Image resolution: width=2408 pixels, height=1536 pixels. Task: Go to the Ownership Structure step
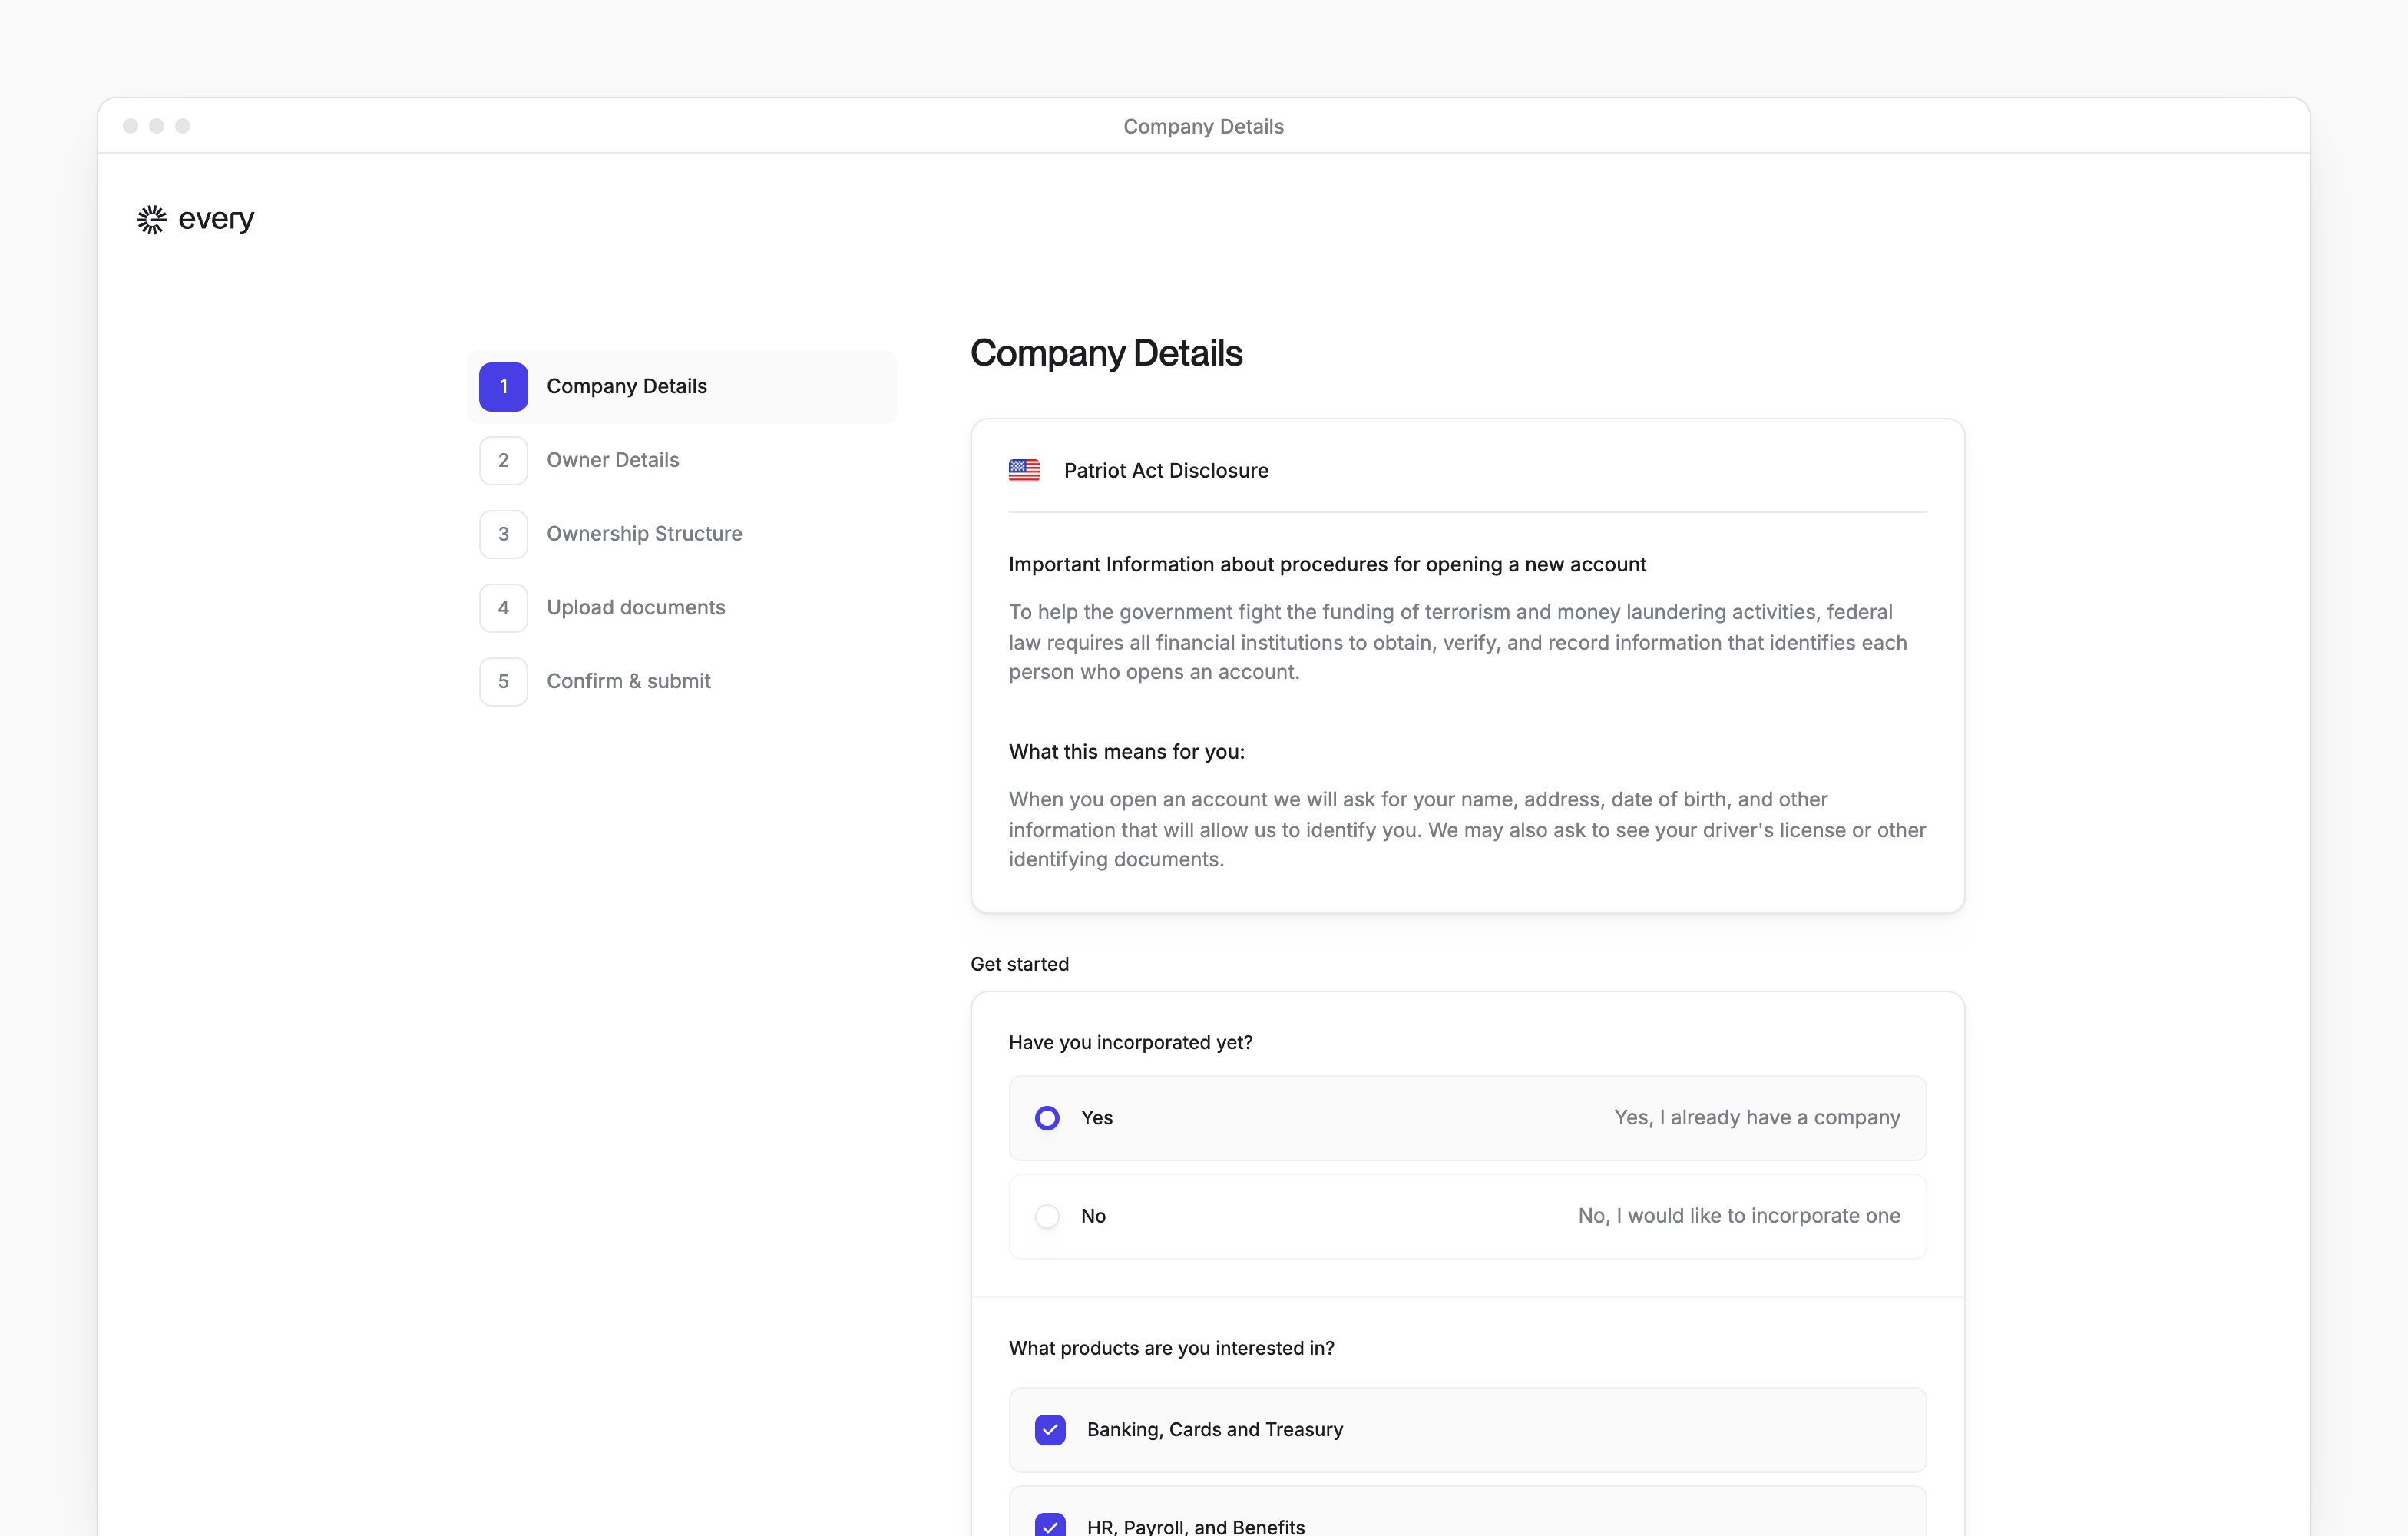[x=681, y=534]
